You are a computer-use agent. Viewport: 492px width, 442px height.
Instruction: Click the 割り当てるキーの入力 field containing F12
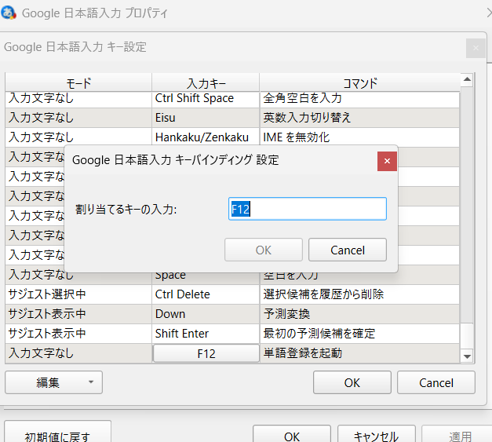308,209
